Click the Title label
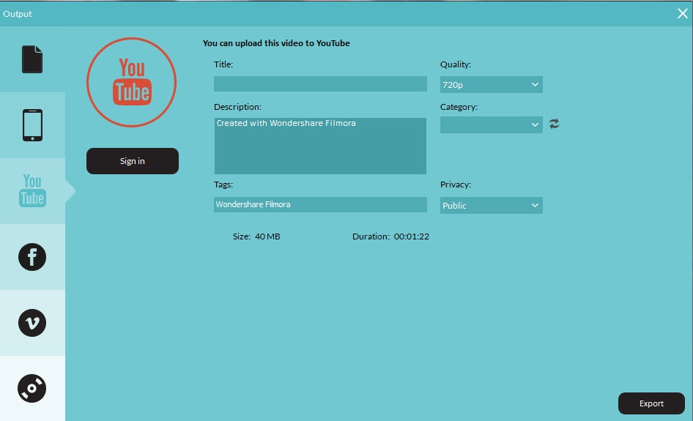 223,64
